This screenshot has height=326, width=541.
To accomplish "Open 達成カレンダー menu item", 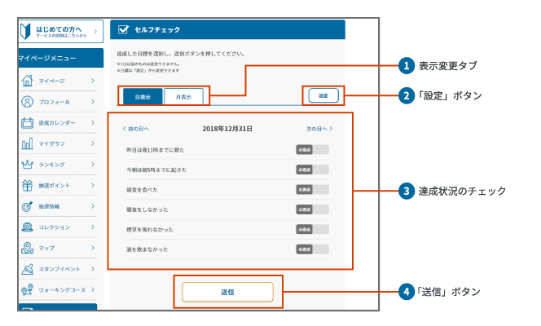I will pos(58,122).
